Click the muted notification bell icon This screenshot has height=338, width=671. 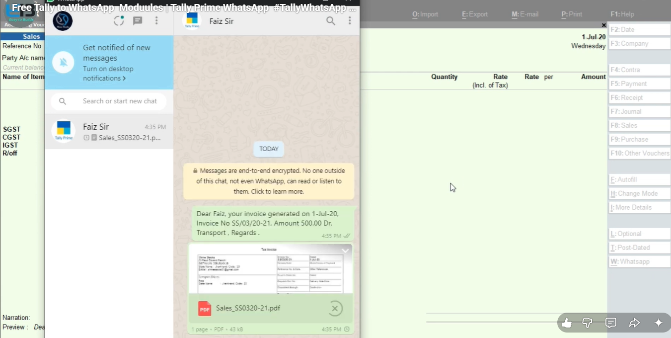coord(64,63)
